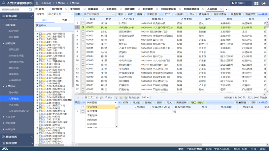Image resolution: width=269 pixels, height=151 pixels.
Task: Switch to the 首页 tab
Action: click(41, 9)
